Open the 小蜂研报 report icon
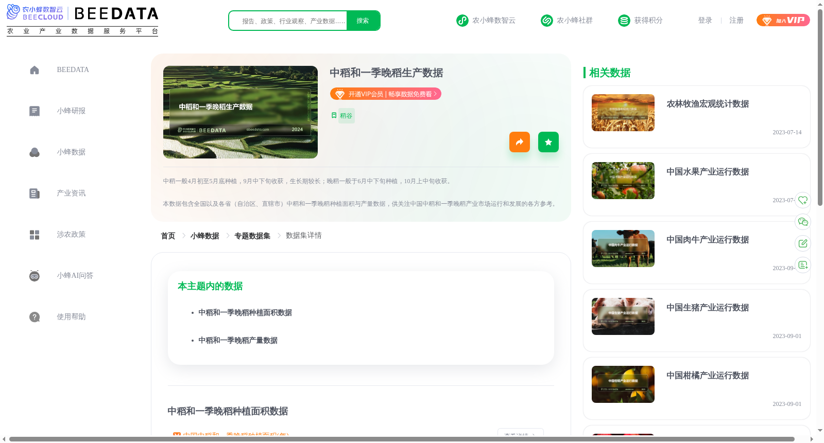 pyautogui.click(x=35, y=111)
